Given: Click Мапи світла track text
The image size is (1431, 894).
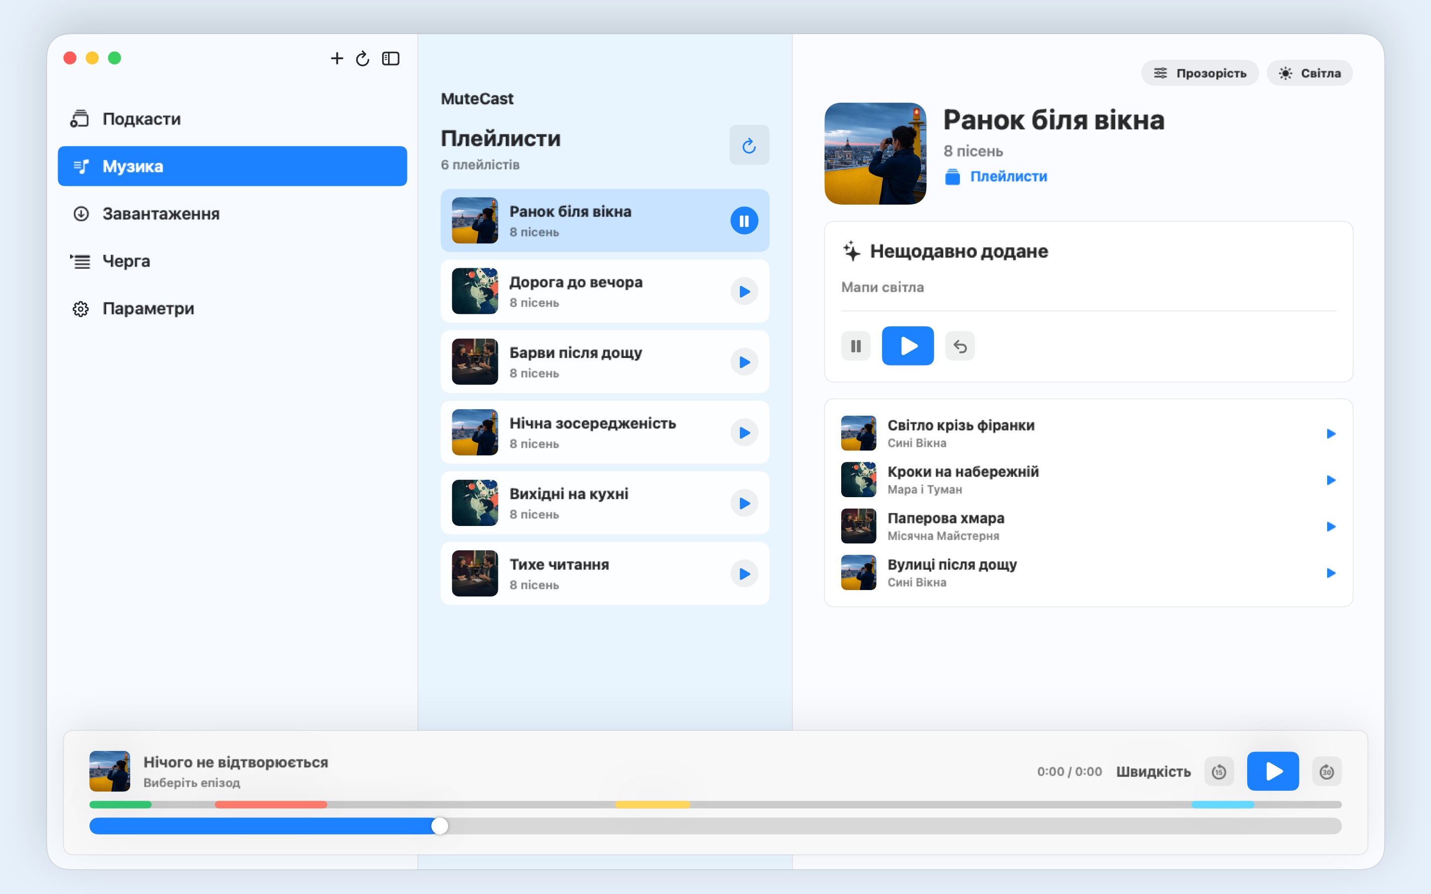Looking at the screenshot, I should (x=882, y=288).
